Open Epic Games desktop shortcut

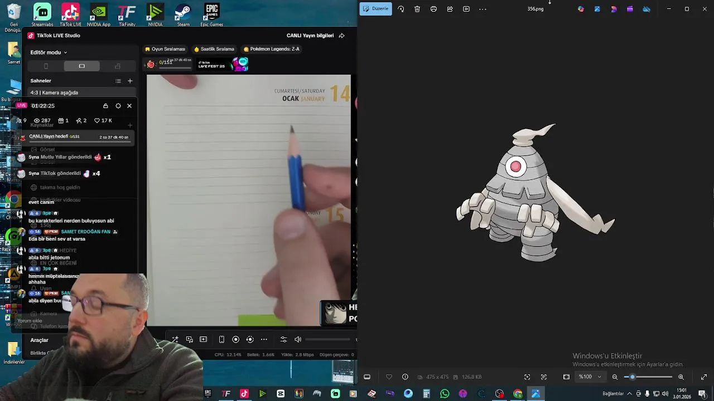click(211, 15)
